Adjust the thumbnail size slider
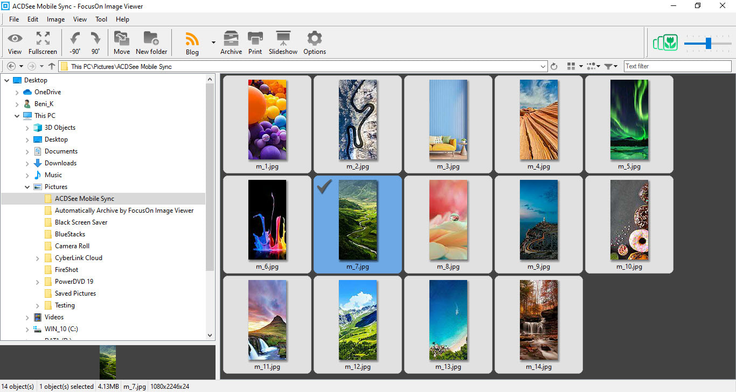This screenshot has height=392, width=736. click(x=708, y=43)
